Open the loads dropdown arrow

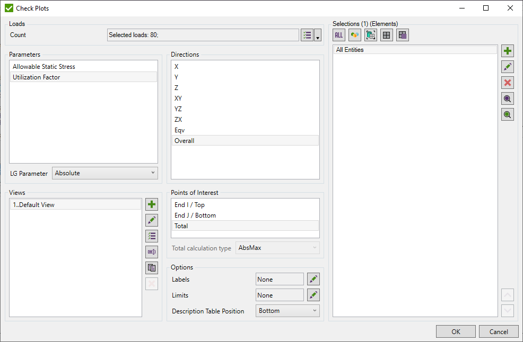(318, 35)
